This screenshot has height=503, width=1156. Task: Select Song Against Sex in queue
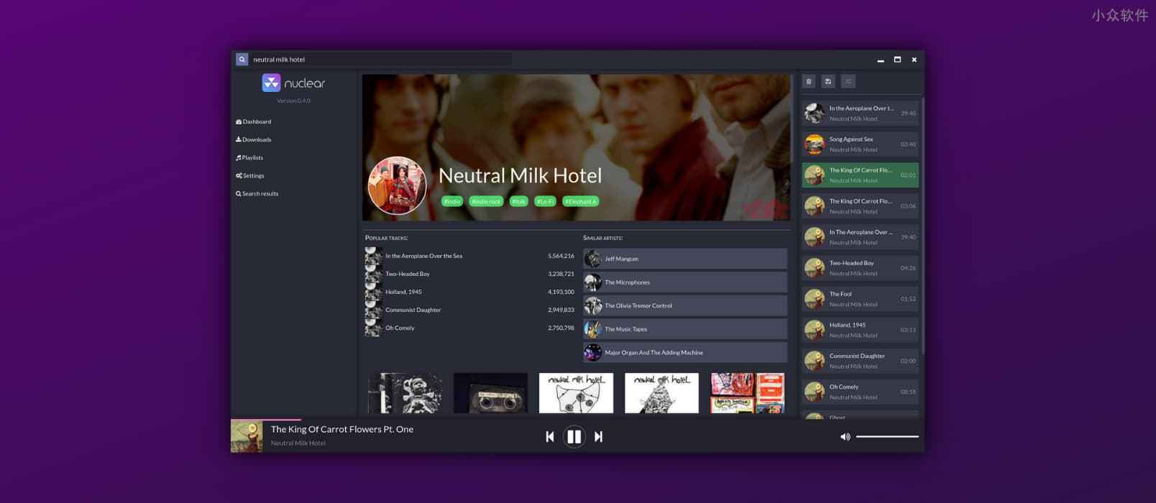click(860, 144)
